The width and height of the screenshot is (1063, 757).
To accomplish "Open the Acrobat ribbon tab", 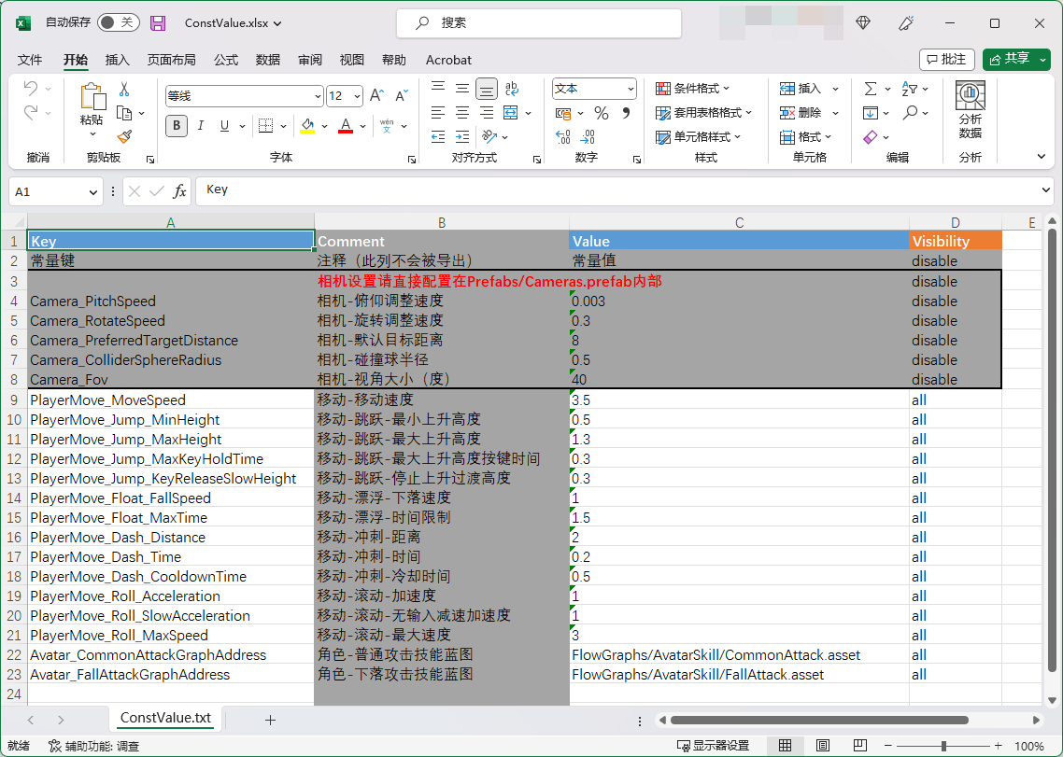I will (x=448, y=60).
